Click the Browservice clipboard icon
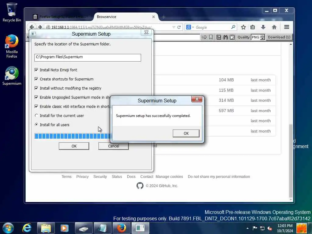 (x=232, y=37)
